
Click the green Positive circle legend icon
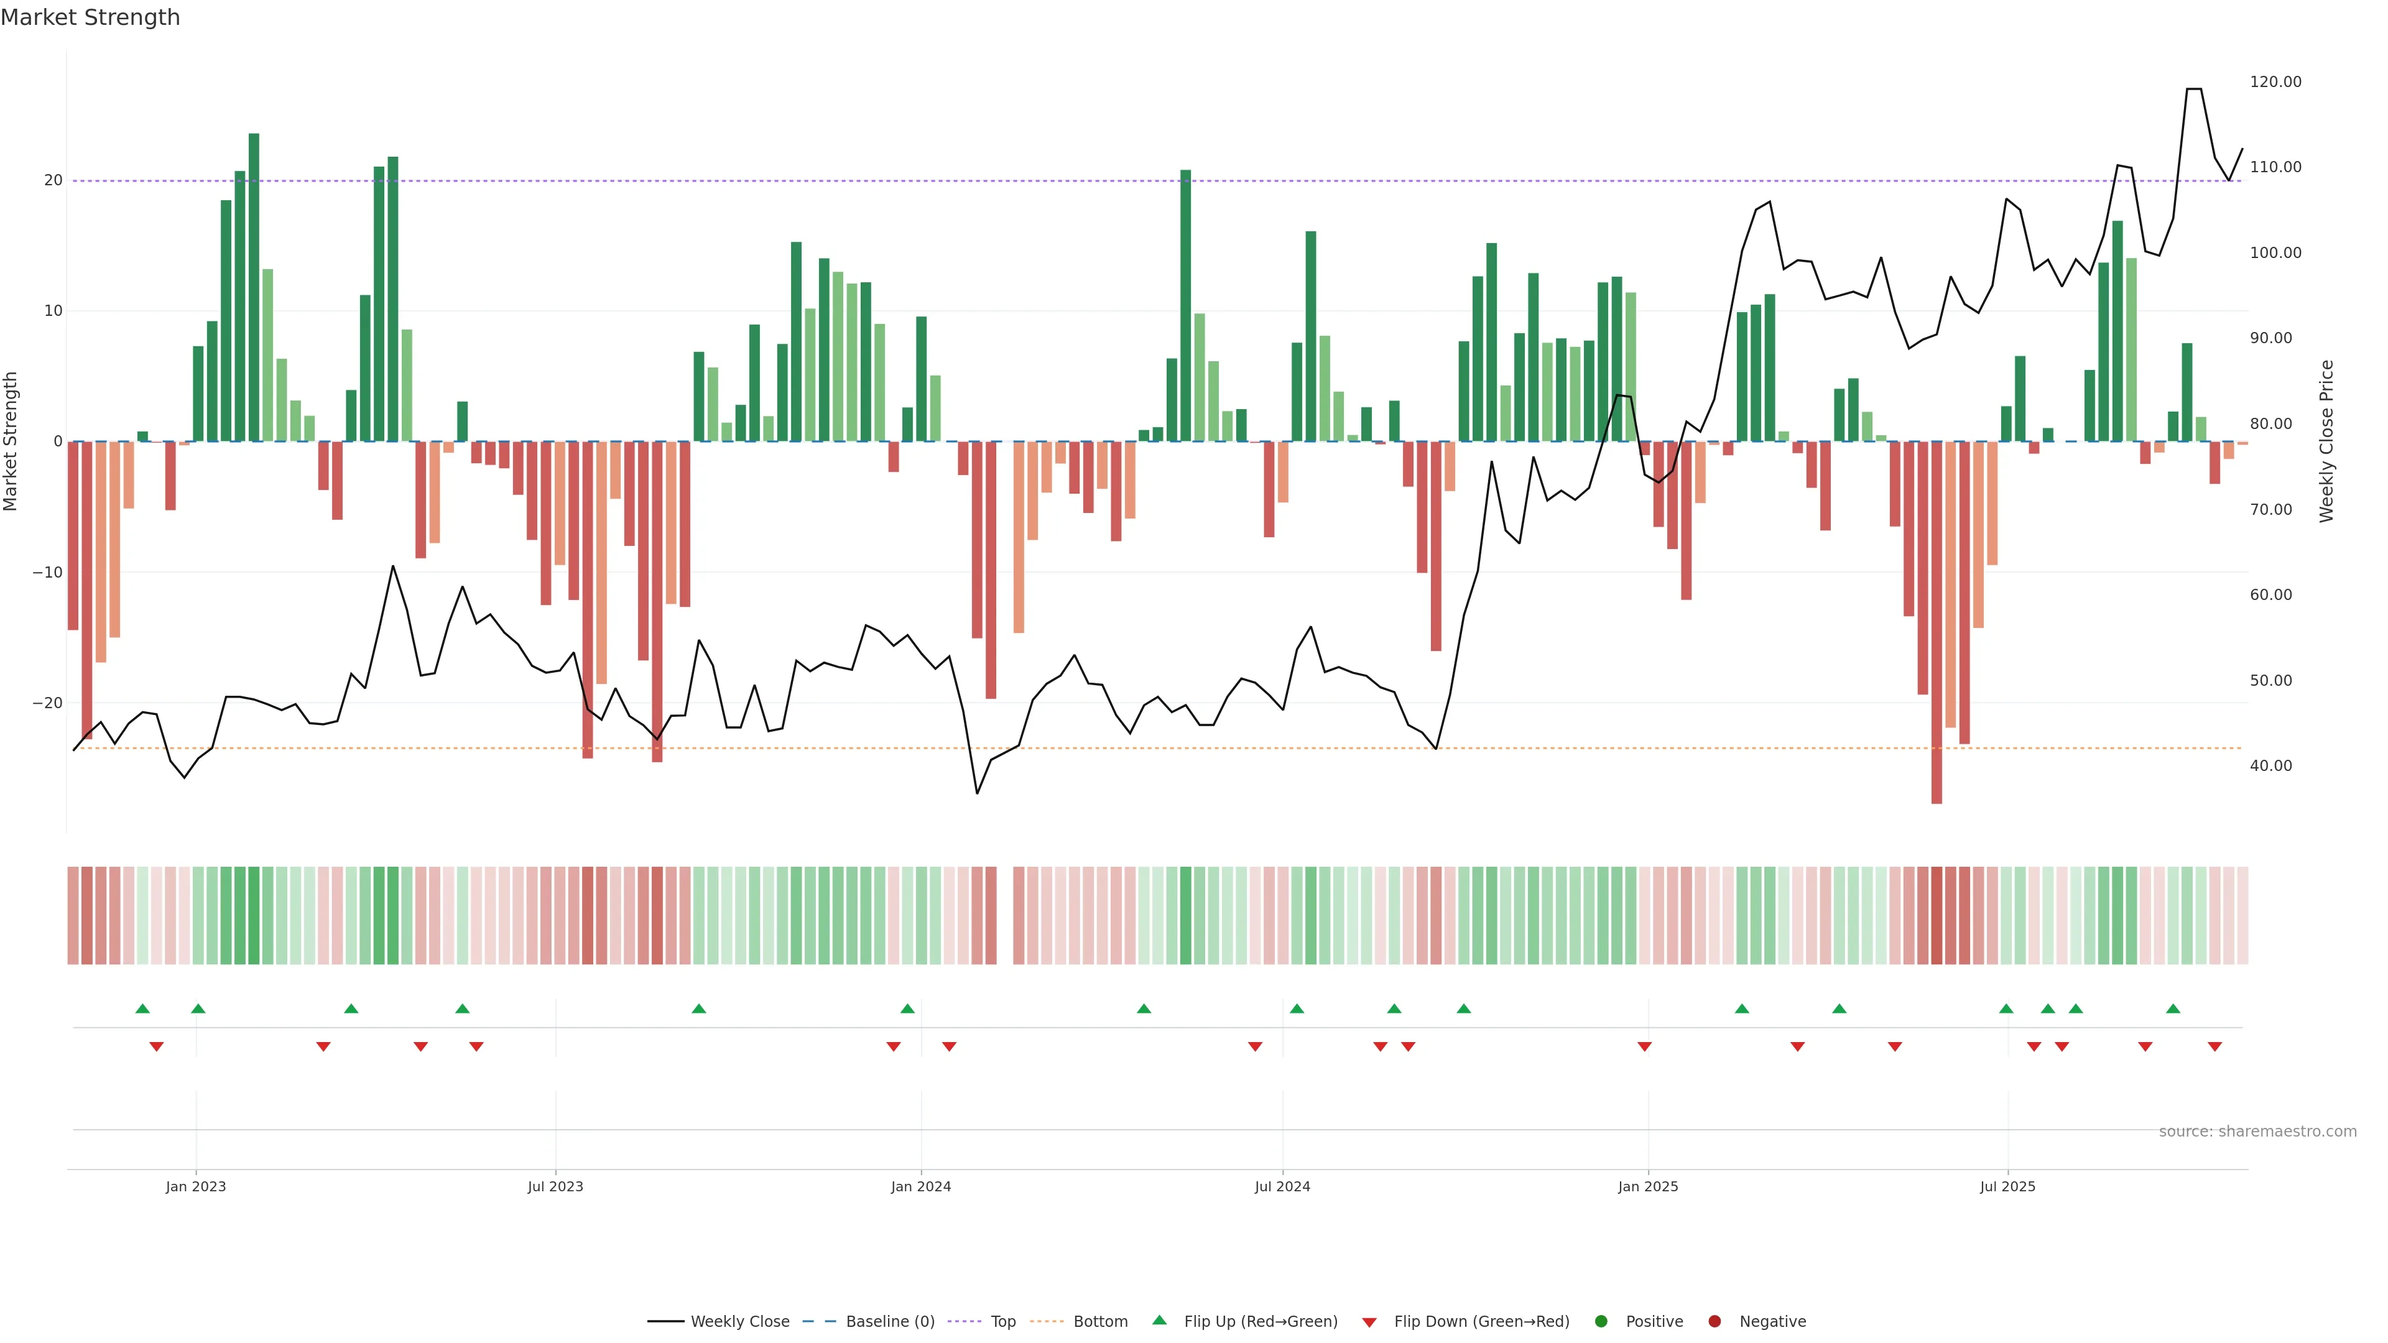1601,1322
